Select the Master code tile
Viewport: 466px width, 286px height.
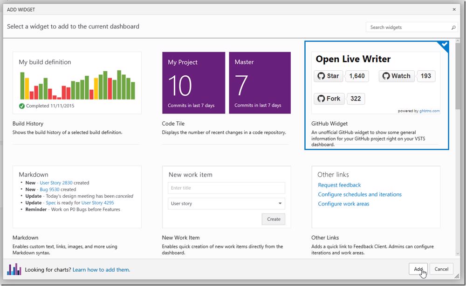point(260,83)
